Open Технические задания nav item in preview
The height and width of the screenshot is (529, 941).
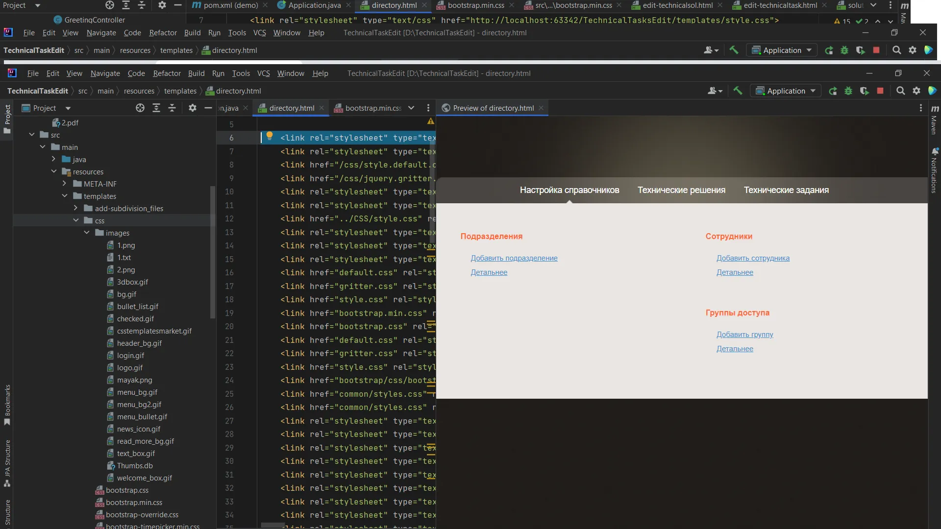(x=786, y=190)
